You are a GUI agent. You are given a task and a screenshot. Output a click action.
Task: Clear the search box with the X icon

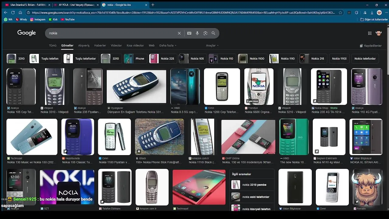[179, 33]
